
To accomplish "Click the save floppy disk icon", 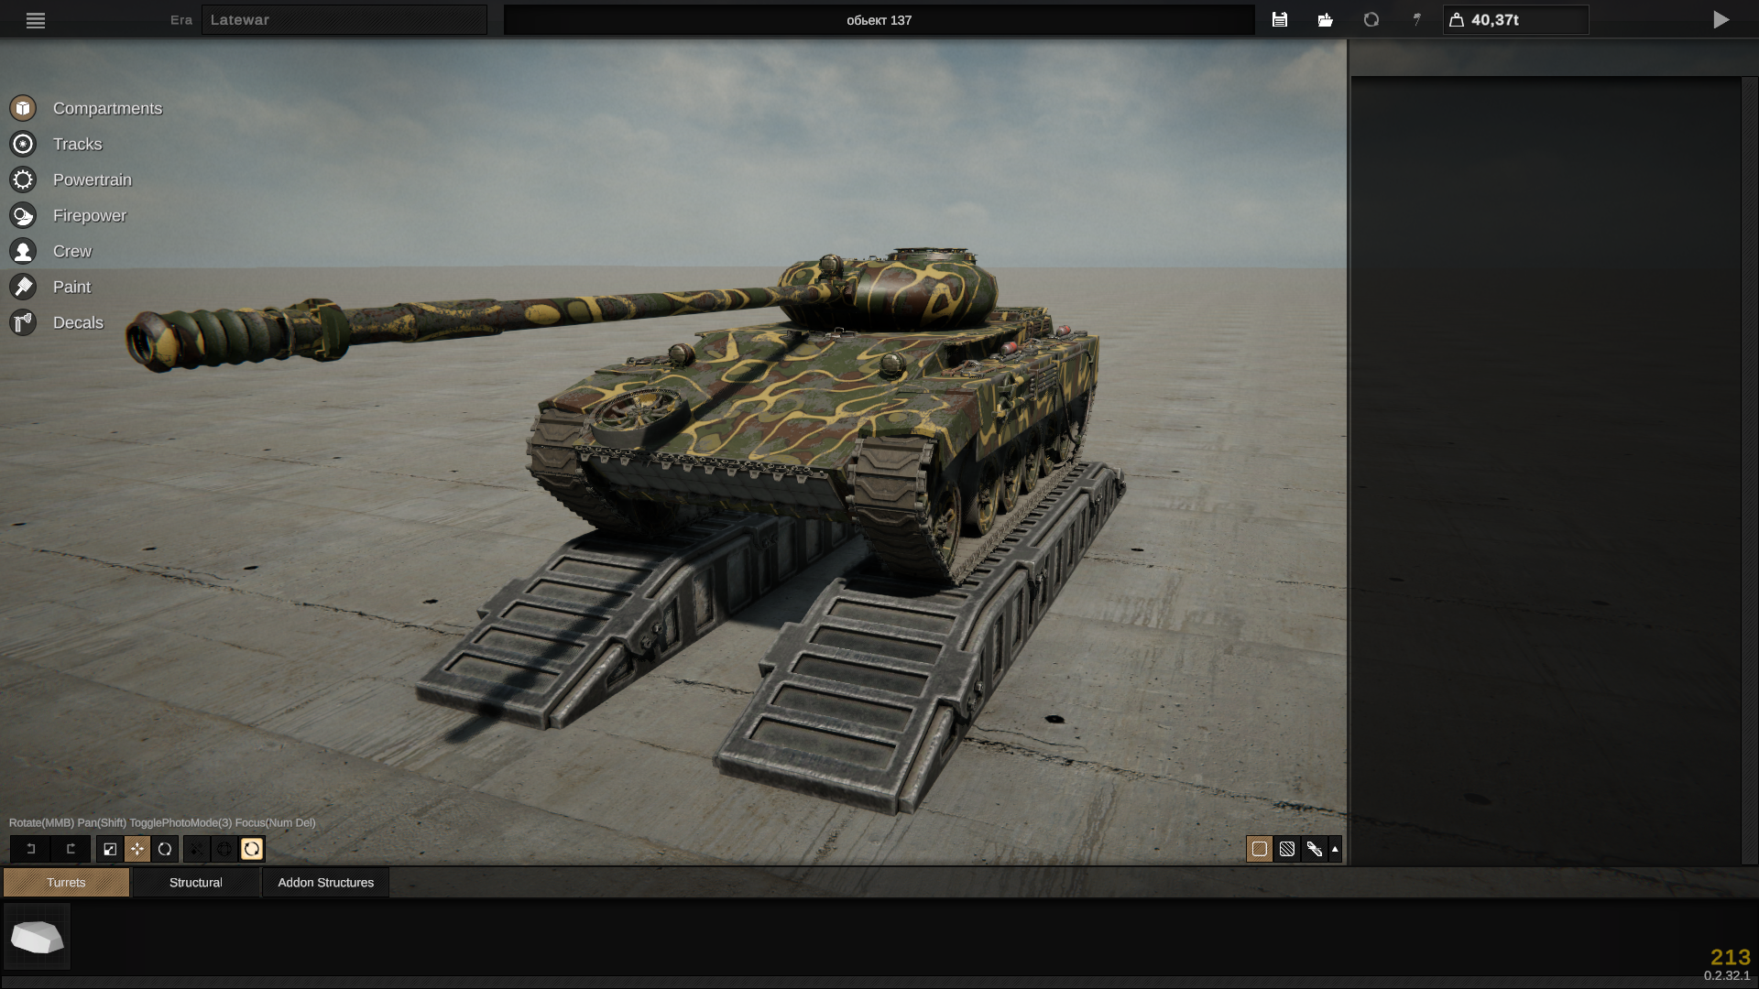I will pyautogui.click(x=1280, y=20).
